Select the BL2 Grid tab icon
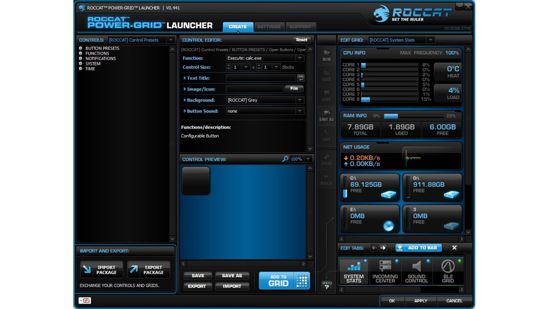This screenshot has height=309, width=549. [x=448, y=272]
